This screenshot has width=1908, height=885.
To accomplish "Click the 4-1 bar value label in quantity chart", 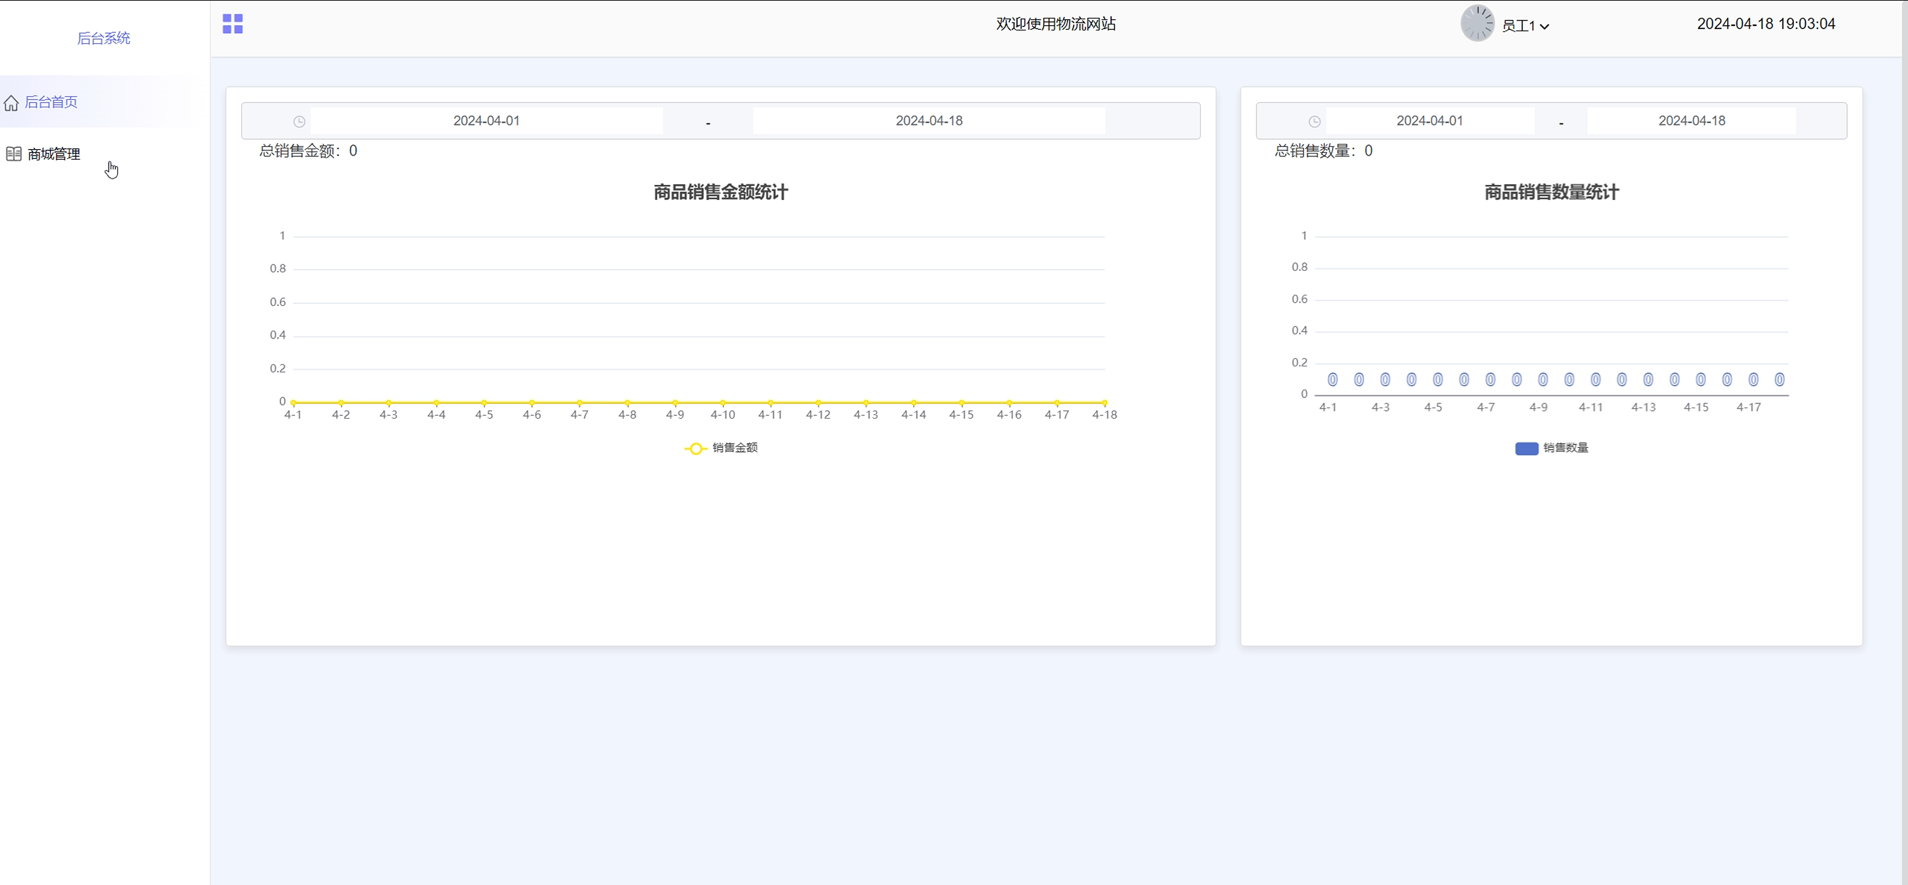I will (1333, 380).
